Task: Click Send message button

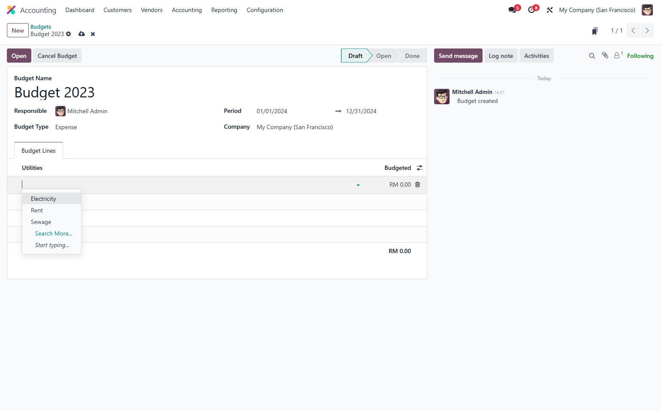Action: (x=458, y=56)
